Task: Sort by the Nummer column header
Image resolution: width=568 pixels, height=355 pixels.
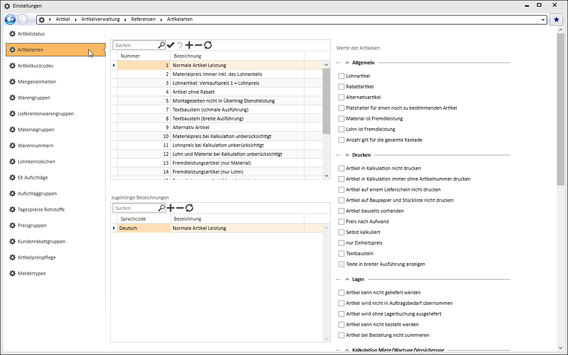Action: pos(144,56)
